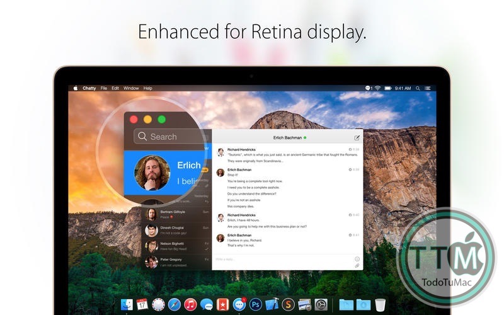Open Messages from the Dock
Screen dimensions: 504x315
tap(207, 304)
